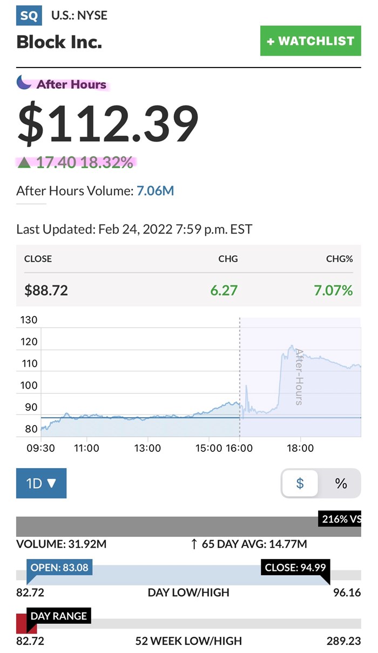This screenshot has width=378, height=653.
Task: Switch the chart to percent view
Action: pos(341,483)
